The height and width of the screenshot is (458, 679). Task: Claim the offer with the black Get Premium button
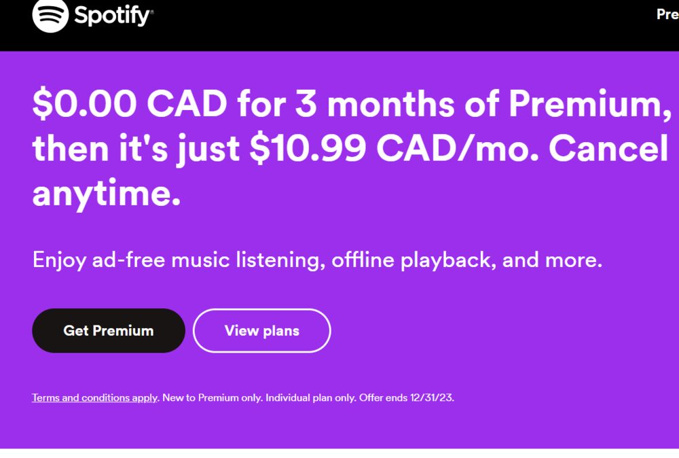pos(109,330)
